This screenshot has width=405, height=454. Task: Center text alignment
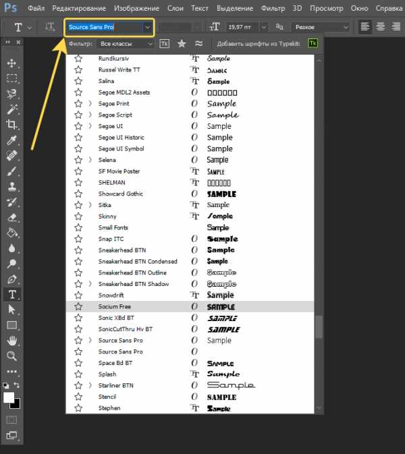381,27
